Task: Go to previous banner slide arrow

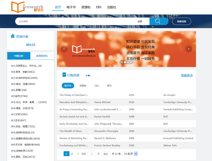Action: [x=64, y=49]
